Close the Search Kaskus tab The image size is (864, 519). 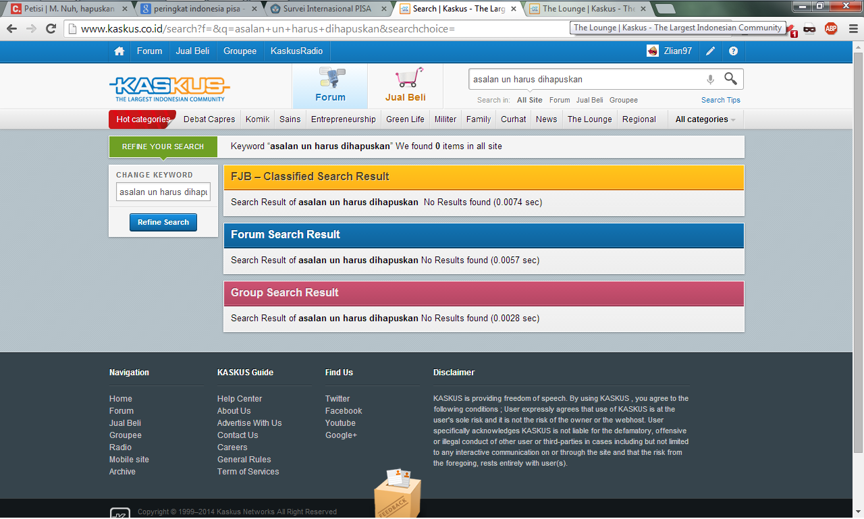(x=513, y=9)
